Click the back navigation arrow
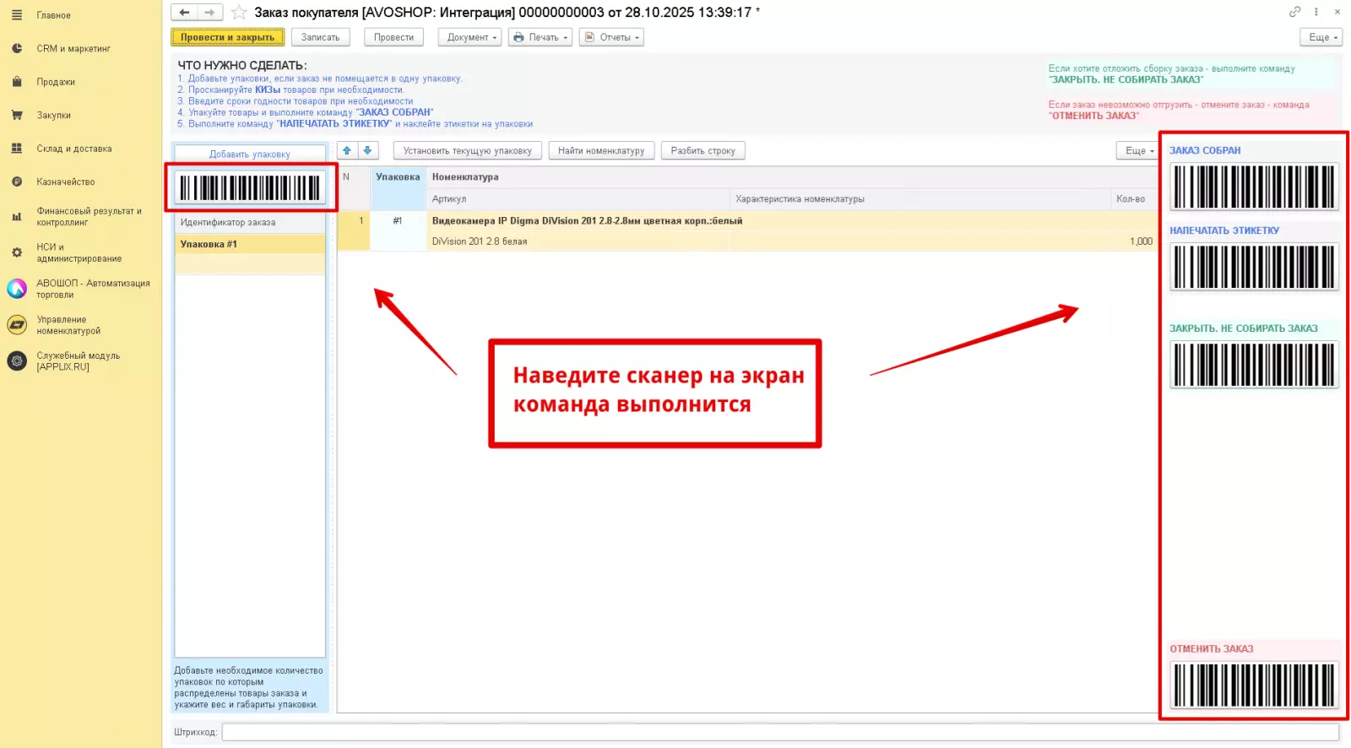 [x=184, y=12]
